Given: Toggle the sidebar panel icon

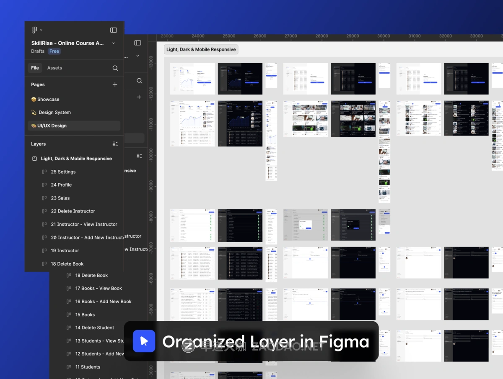Looking at the screenshot, I should 114,30.
